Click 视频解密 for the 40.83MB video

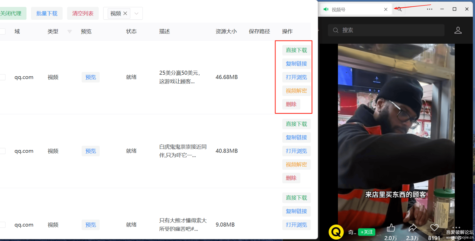pos(296,165)
